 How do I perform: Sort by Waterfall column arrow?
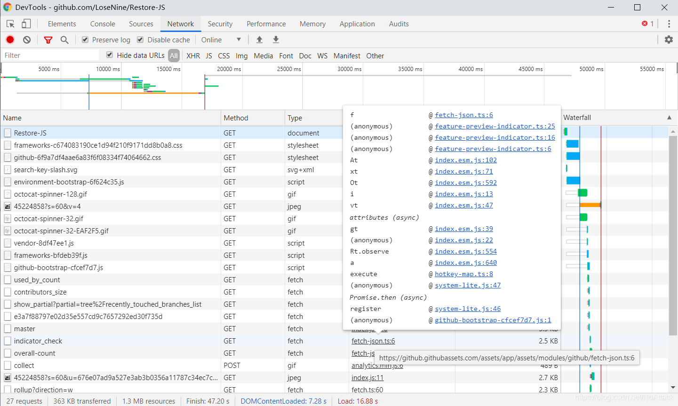point(669,118)
